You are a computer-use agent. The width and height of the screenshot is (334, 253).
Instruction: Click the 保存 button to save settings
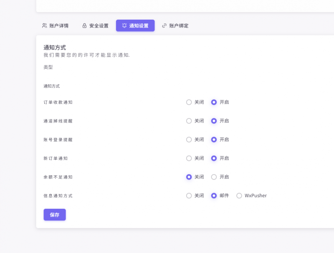point(54,214)
